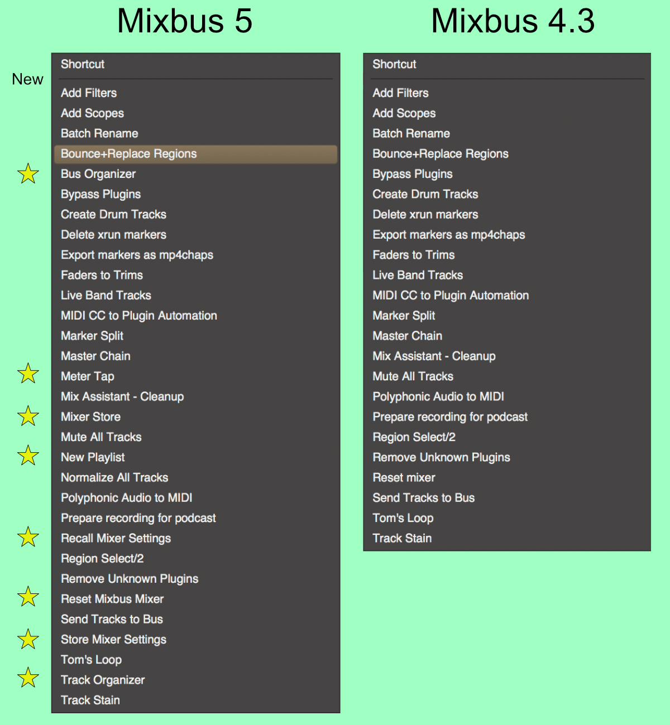This screenshot has width=670, height=725.
Task: Open Meter Tap script entry
Action: click(x=88, y=376)
